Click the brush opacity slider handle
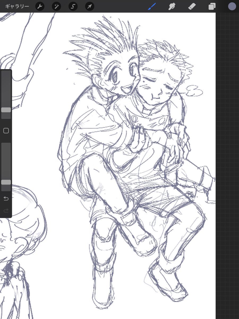Screen dimensions: 239x319 [6, 182]
